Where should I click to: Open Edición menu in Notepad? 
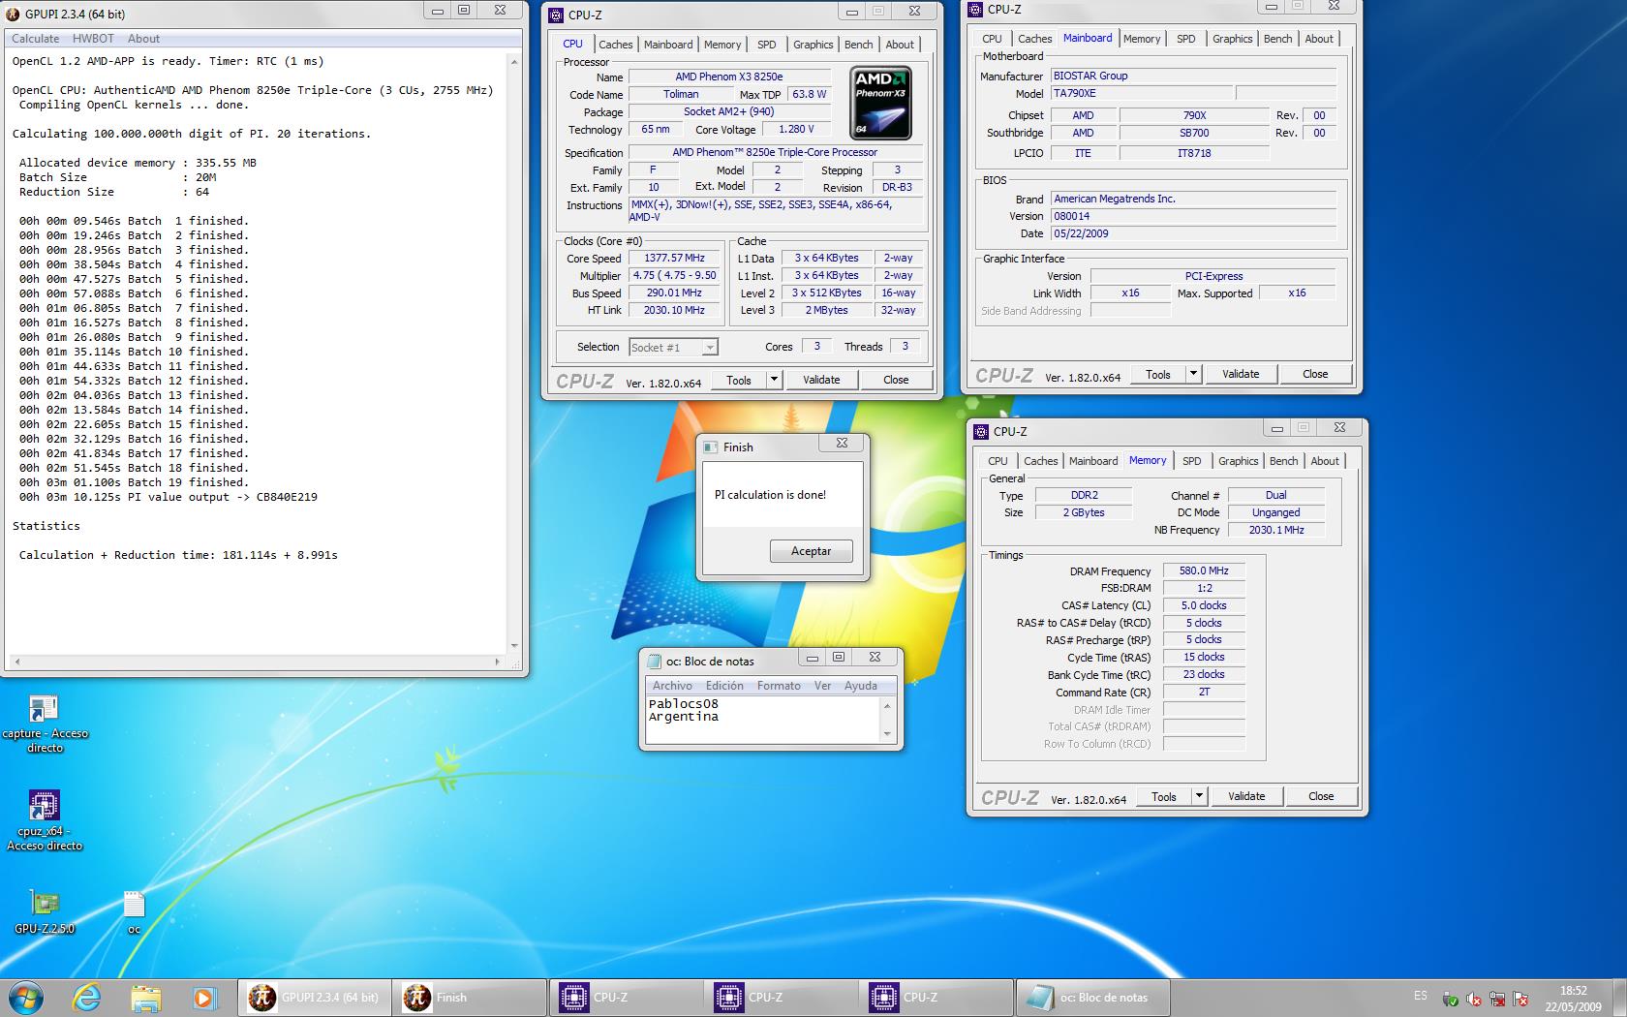pyautogui.click(x=724, y=686)
